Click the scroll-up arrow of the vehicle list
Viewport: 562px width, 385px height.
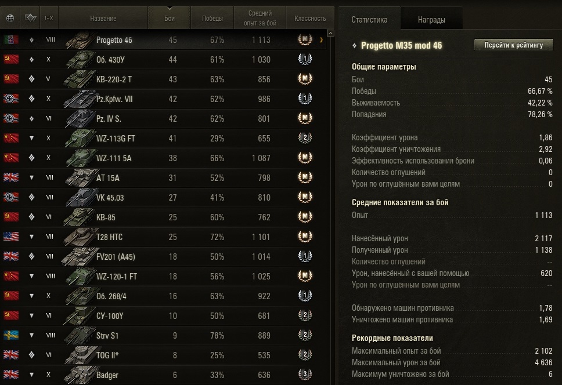point(331,34)
